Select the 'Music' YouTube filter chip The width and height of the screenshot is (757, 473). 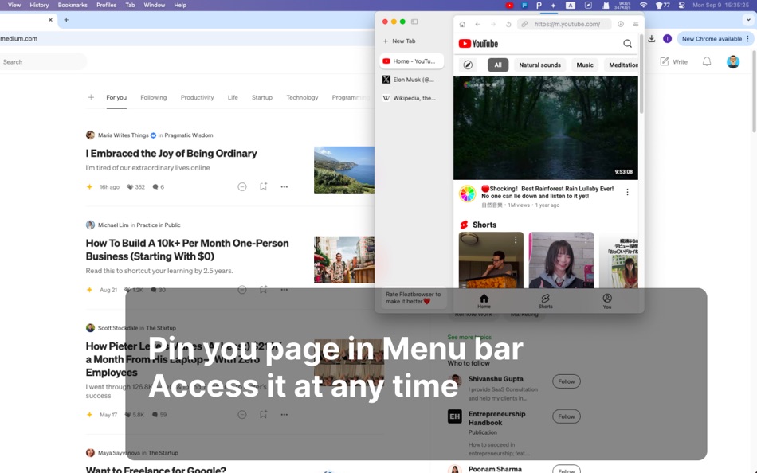coord(585,64)
